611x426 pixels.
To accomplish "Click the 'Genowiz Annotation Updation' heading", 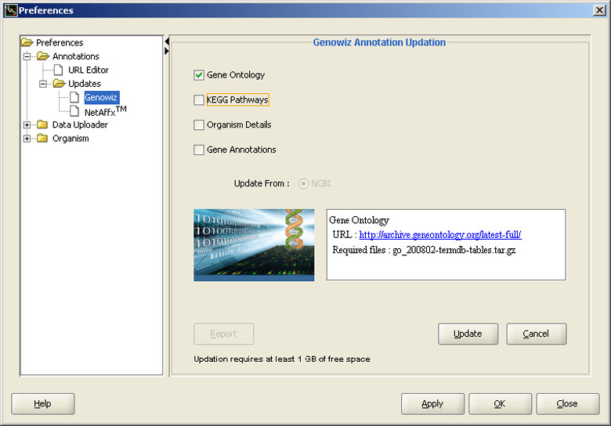I will coord(380,42).
